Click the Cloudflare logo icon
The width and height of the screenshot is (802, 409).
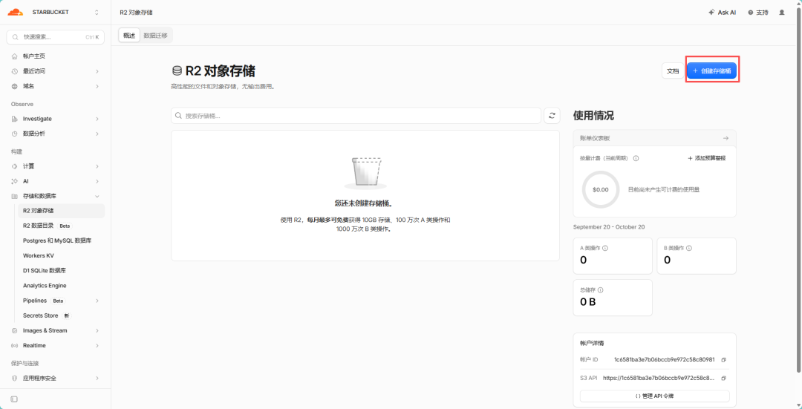coord(15,13)
